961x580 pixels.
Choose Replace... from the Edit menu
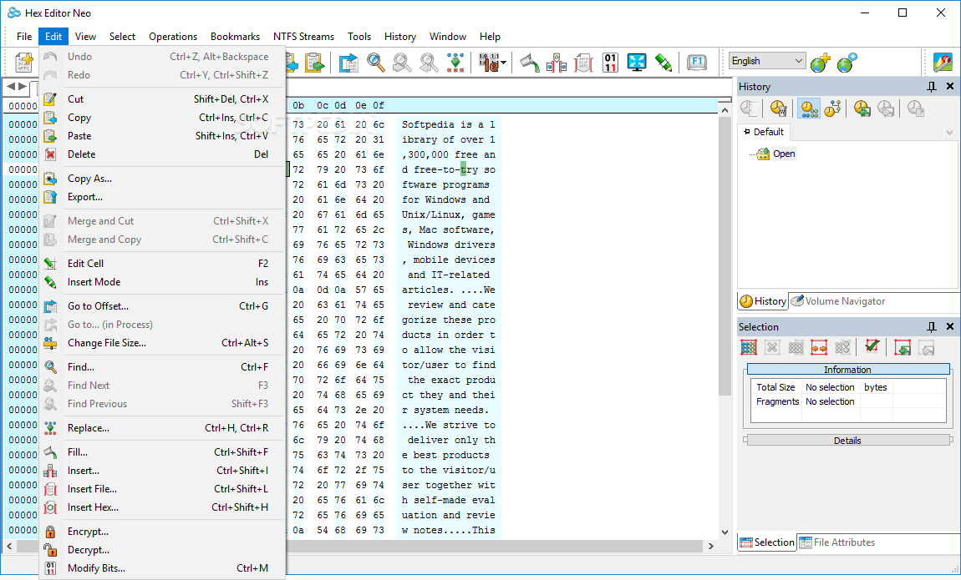[164, 428]
